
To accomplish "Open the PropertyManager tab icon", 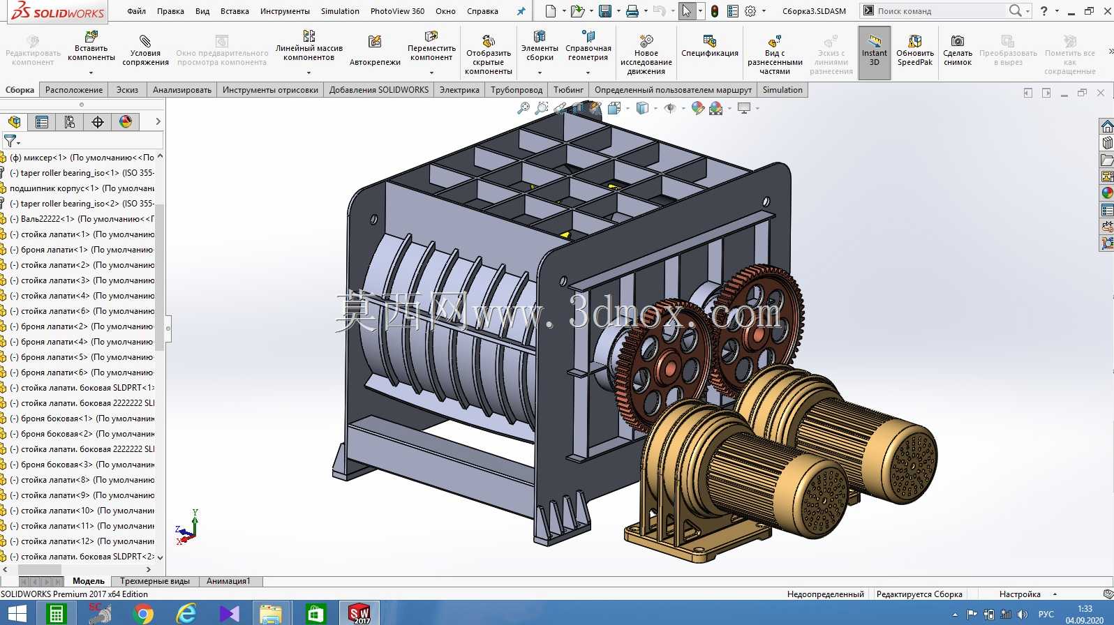I will 42,122.
